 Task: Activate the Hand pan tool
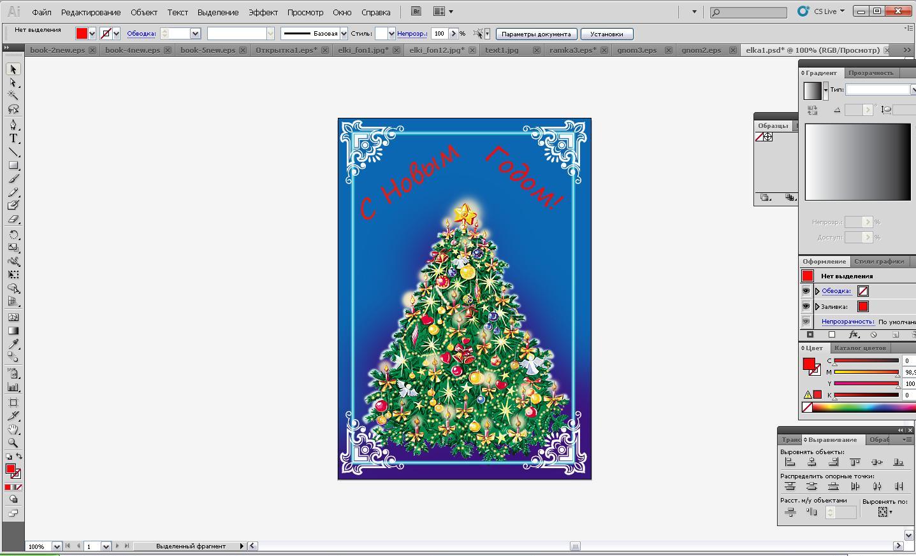coord(13,429)
